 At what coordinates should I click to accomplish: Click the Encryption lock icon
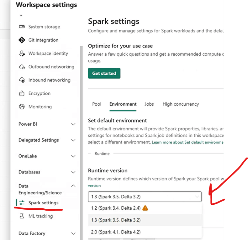22,93
